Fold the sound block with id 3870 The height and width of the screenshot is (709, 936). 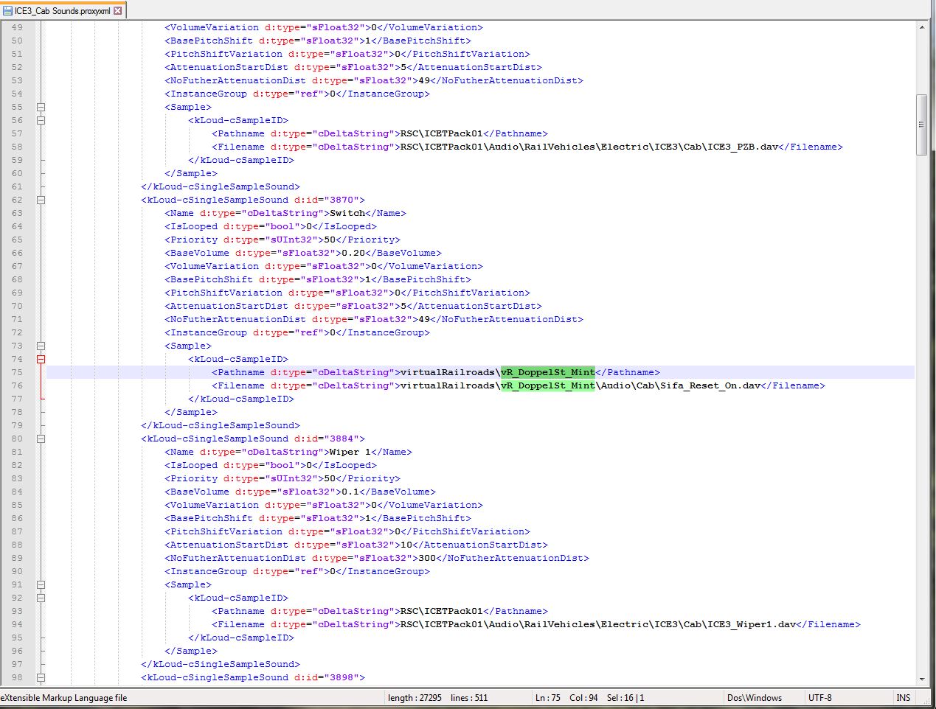41,200
